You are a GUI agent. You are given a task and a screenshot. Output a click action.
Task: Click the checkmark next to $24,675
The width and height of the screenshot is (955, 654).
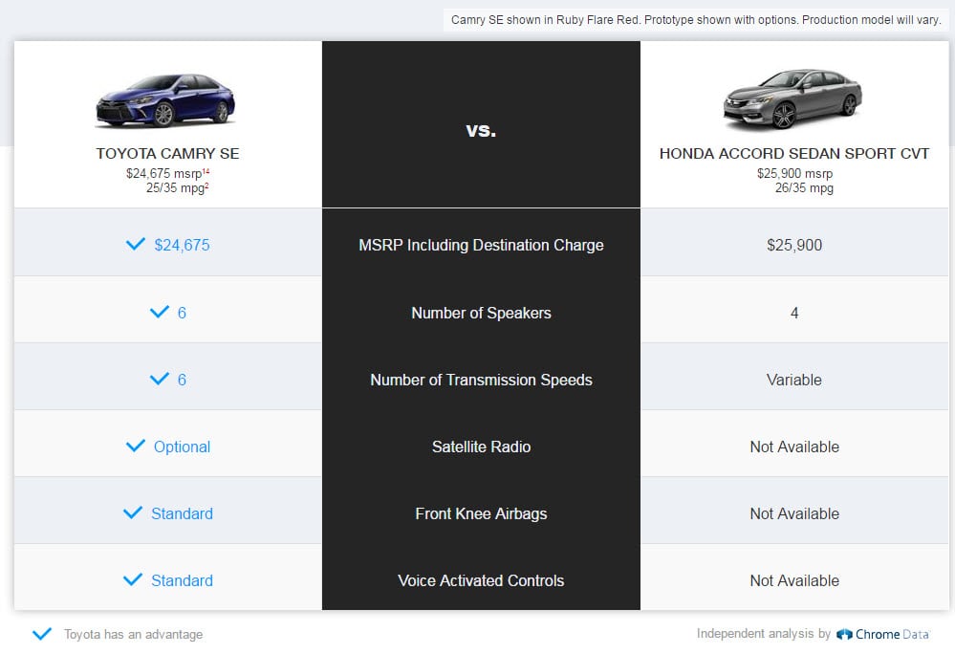point(135,244)
